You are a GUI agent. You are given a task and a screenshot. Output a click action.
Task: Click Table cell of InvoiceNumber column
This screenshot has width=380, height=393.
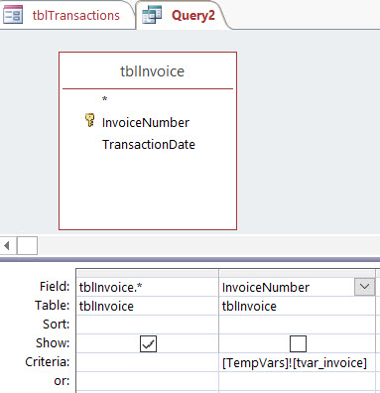[x=297, y=306]
